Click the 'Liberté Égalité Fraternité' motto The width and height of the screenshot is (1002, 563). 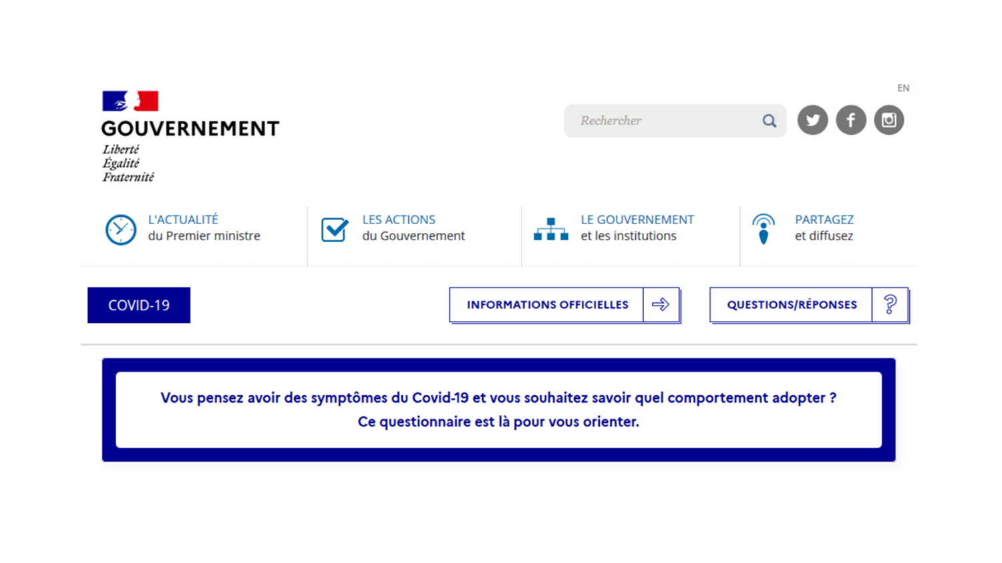[x=128, y=163]
